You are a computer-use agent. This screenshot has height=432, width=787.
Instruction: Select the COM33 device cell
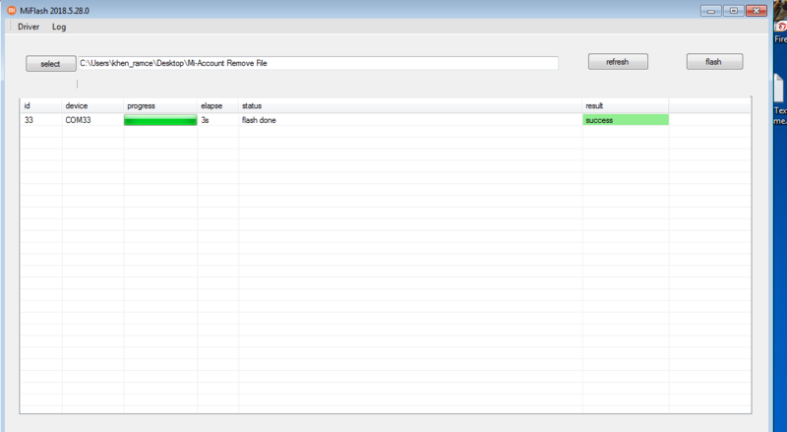[x=92, y=120]
